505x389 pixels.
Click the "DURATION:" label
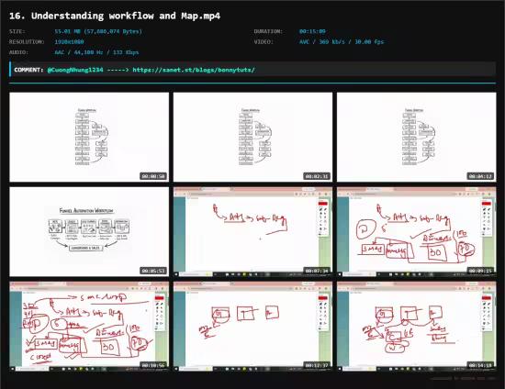click(x=268, y=31)
